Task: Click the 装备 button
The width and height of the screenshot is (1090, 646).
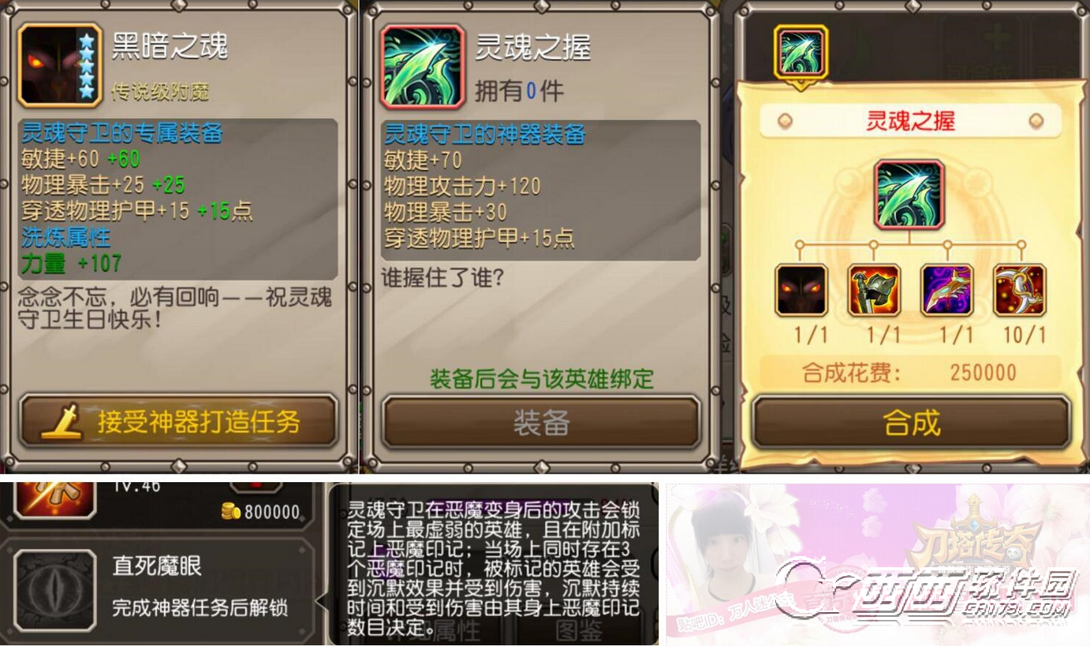Action: tap(541, 422)
